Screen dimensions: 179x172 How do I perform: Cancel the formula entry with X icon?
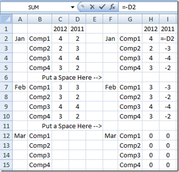92,7
